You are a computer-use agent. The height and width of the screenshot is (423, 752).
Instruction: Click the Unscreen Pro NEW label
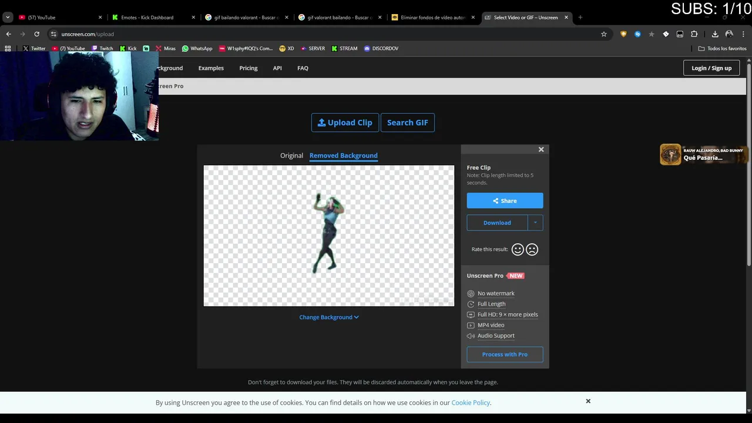[495, 276]
